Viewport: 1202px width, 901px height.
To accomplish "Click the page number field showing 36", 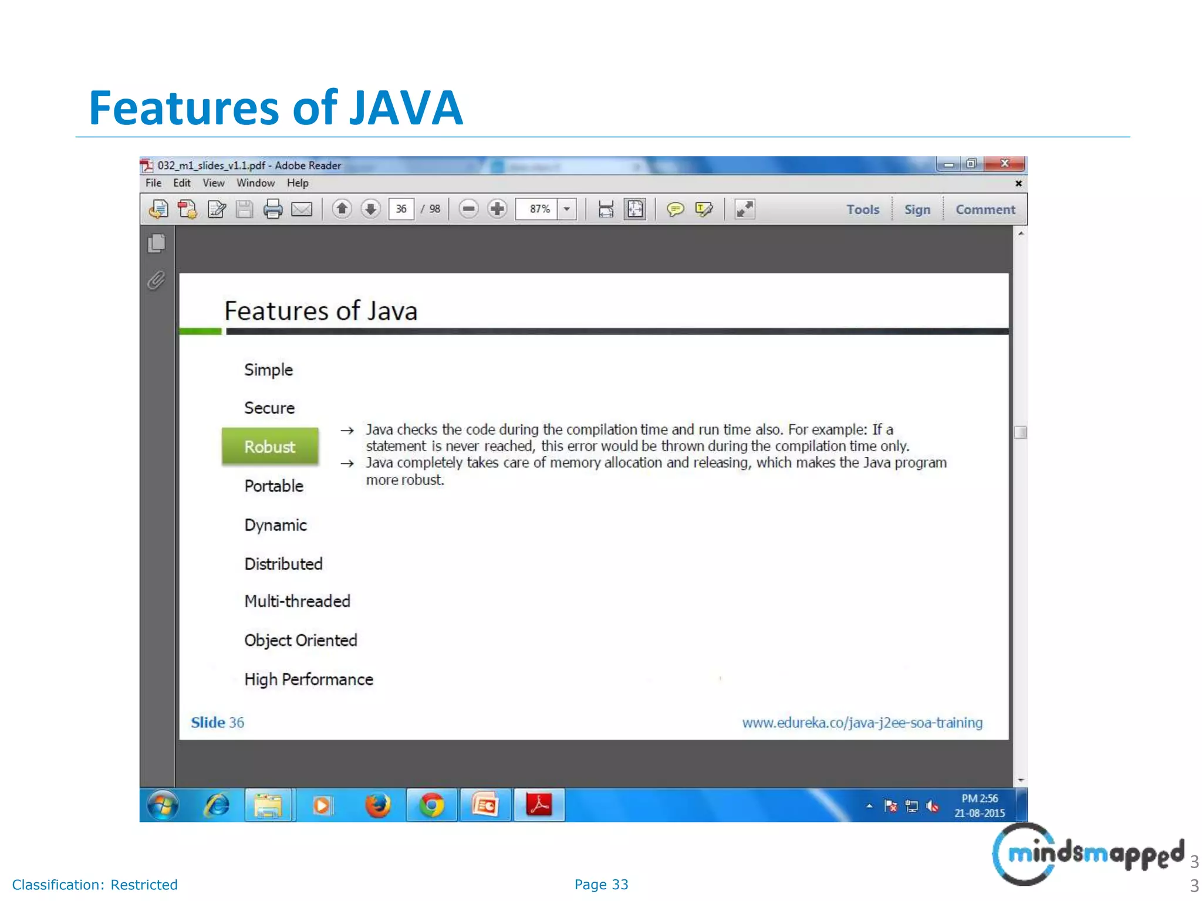I will 401,209.
